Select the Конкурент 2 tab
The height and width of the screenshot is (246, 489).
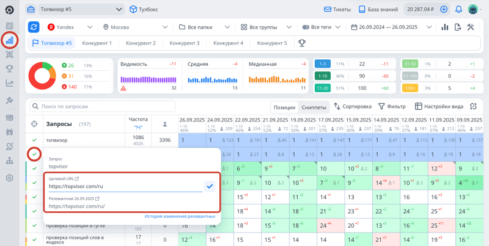(140, 43)
